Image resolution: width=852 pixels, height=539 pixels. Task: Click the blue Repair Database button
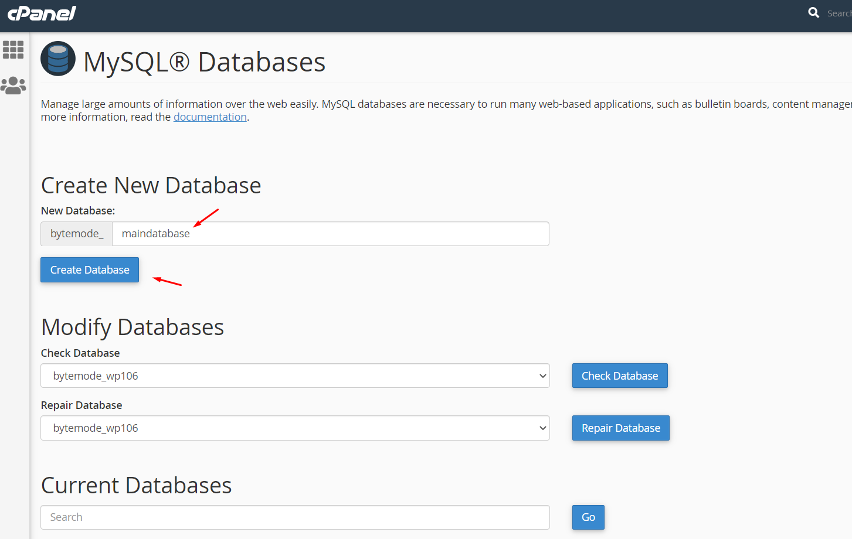coord(620,428)
